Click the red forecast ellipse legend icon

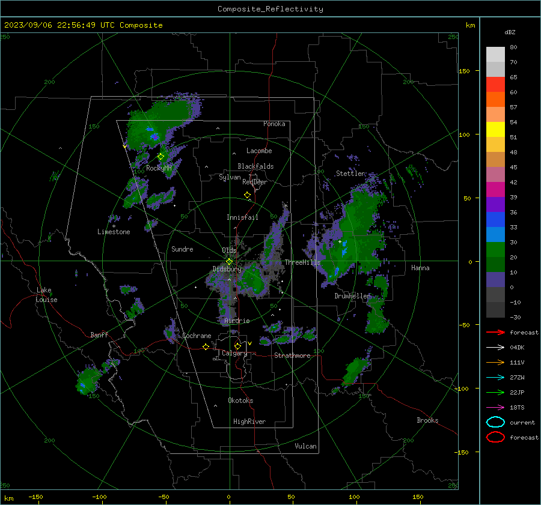(x=495, y=437)
